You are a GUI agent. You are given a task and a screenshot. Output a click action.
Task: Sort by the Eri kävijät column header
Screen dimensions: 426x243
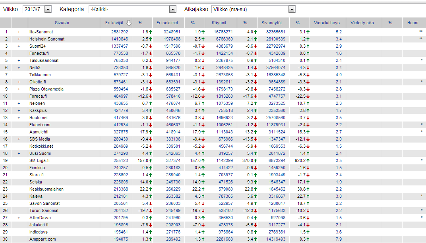pos(114,23)
